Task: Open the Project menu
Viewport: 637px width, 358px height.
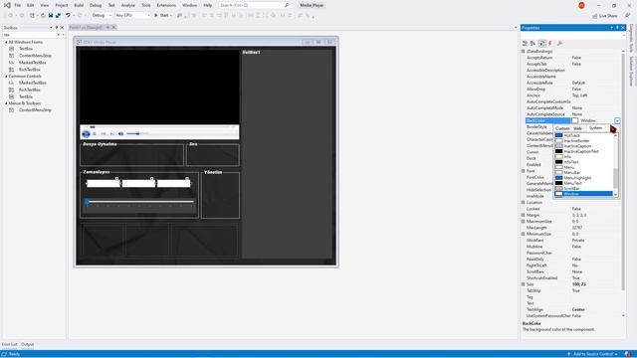Action: 62,5
